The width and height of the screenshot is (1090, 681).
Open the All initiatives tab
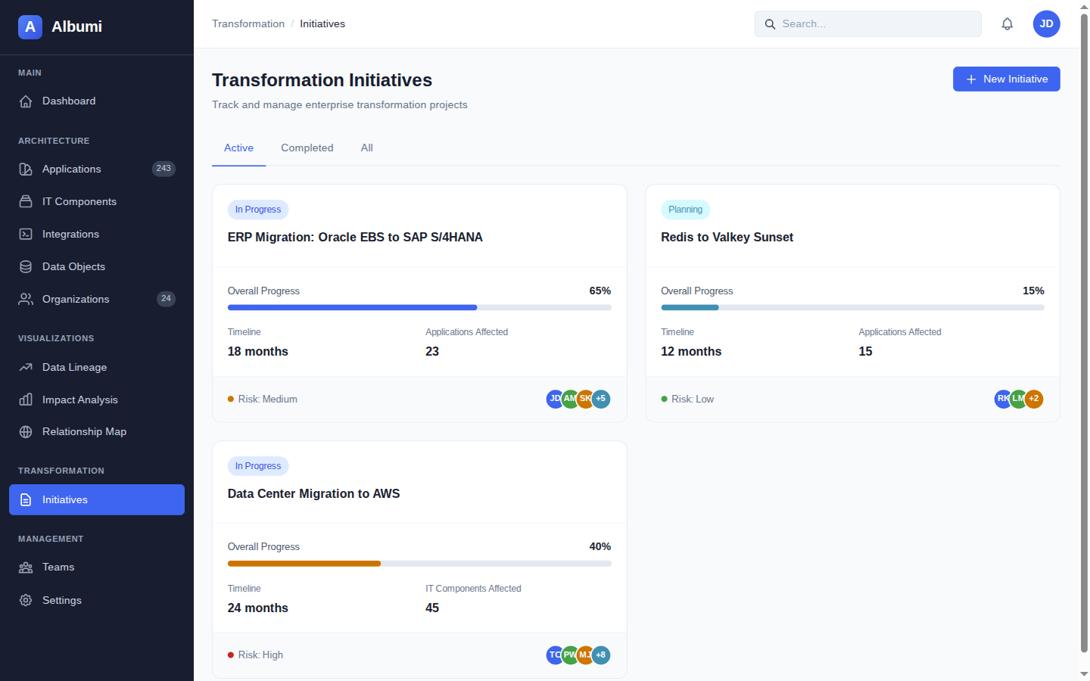pos(366,148)
